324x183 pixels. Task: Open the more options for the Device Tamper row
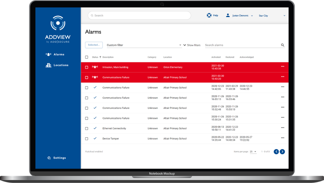pyautogui.click(x=283, y=138)
